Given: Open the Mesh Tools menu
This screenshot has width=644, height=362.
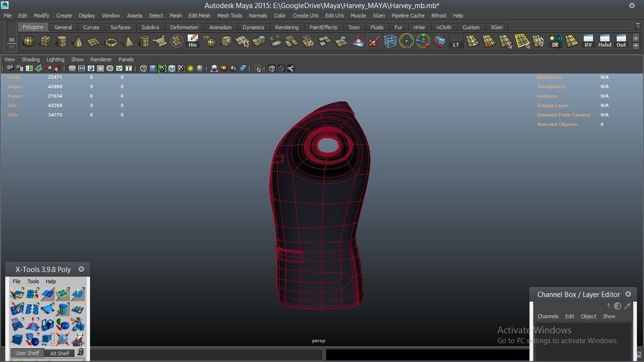Looking at the screenshot, I should [230, 16].
